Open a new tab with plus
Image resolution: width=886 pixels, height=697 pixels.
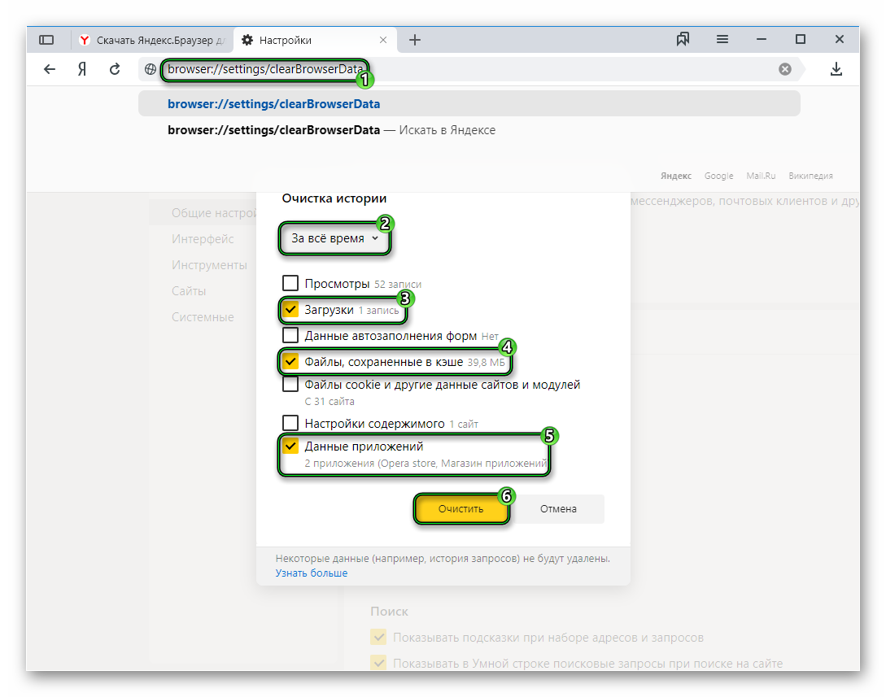tap(415, 40)
